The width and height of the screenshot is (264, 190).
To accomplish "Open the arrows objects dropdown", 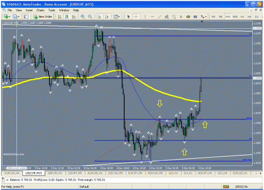I will 204,17.
